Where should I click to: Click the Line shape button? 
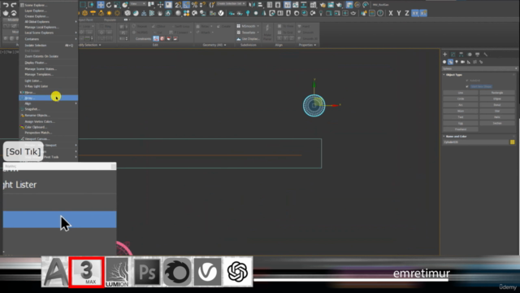point(461,93)
